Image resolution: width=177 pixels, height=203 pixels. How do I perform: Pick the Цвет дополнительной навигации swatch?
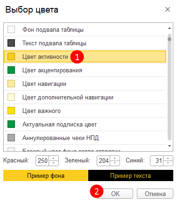click(x=11, y=97)
